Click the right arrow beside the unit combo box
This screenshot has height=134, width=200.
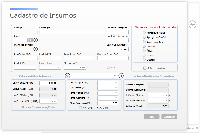(x=121, y=76)
